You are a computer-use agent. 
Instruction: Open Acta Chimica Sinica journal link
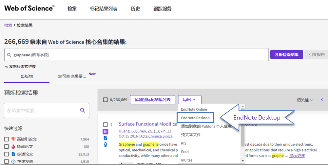point(156,136)
